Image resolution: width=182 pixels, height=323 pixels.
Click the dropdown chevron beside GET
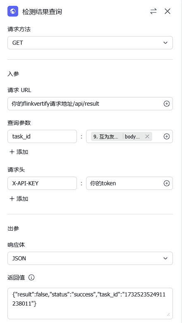pyautogui.click(x=165, y=43)
